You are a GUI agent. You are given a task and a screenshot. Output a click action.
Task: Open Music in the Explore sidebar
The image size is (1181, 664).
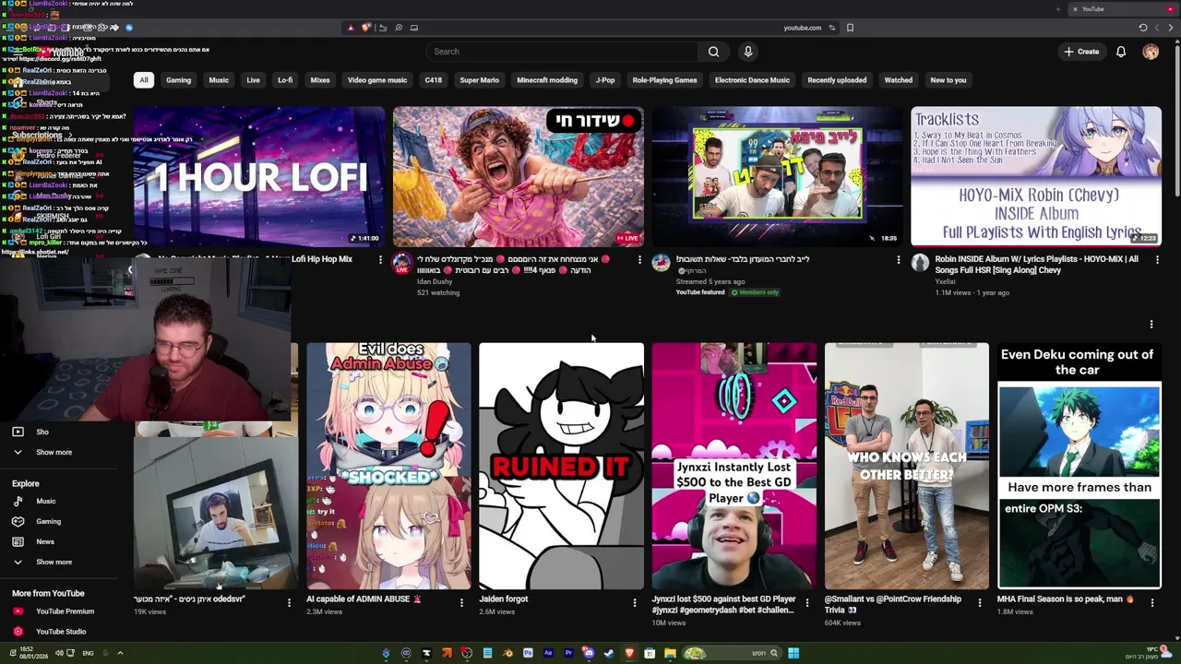45,501
